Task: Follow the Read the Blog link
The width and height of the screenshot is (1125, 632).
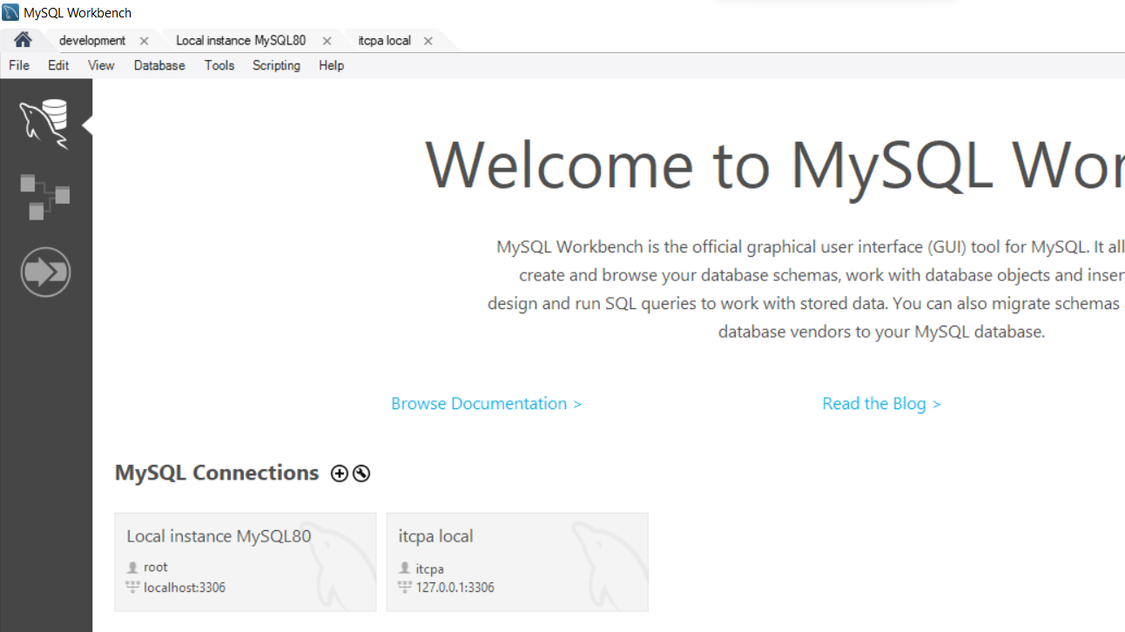Action: (881, 404)
